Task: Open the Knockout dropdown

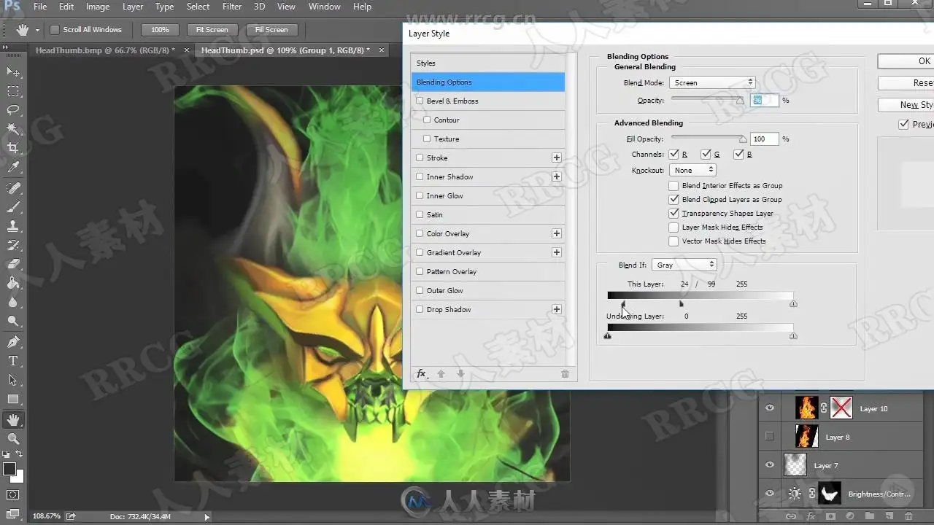Action: pyautogui.click(x=692, y=170)
